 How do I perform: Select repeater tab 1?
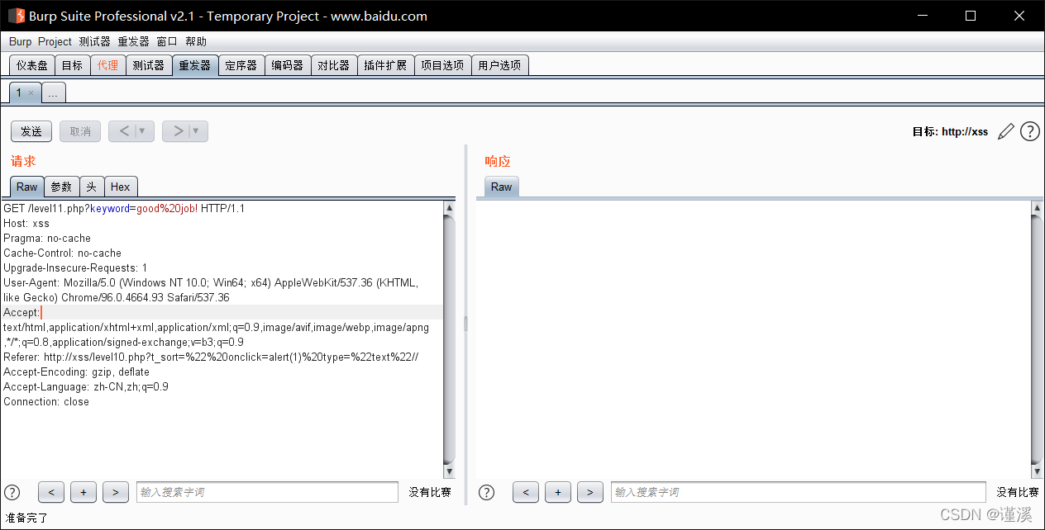19,92
